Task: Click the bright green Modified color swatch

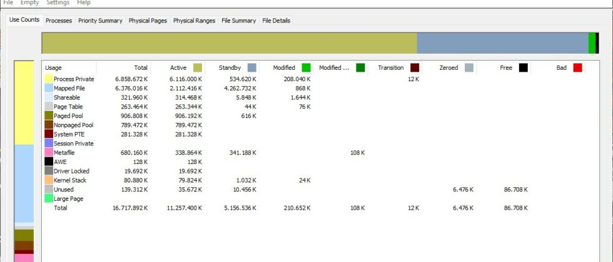Action: (x=306, y=68)
